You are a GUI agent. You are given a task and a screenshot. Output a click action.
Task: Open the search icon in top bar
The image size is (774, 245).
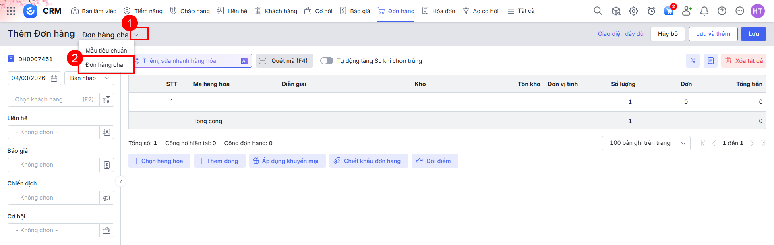click(x=598, y=11)
